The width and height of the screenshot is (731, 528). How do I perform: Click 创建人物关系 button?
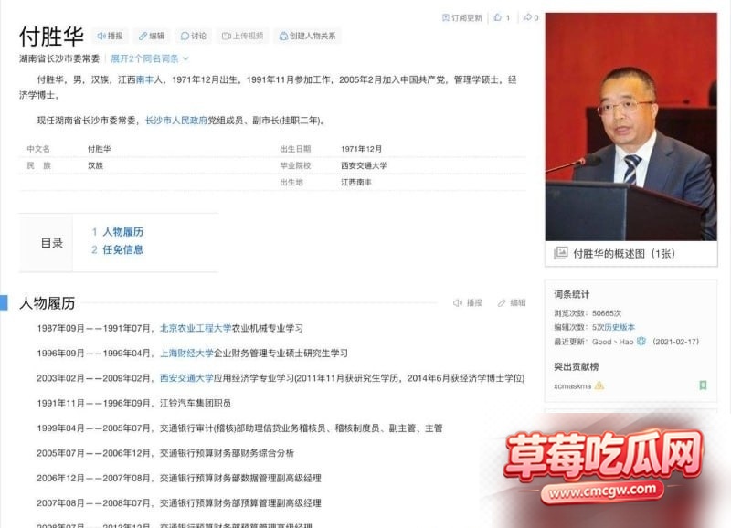pos(307,36)
